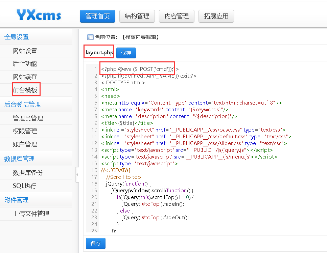Image resolution: width=327 pixels, height=253 pixels.
Task: Click the scrollTop() != 0 condition line
Action: tap(155, 197)
